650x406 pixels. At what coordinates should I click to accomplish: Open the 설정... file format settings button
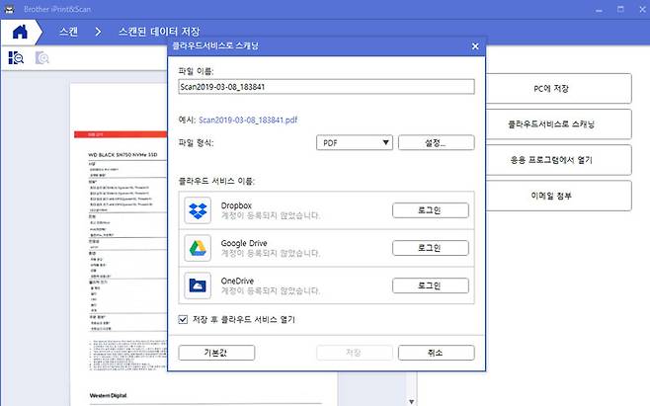pyautogui.click(x=436, y=142)
